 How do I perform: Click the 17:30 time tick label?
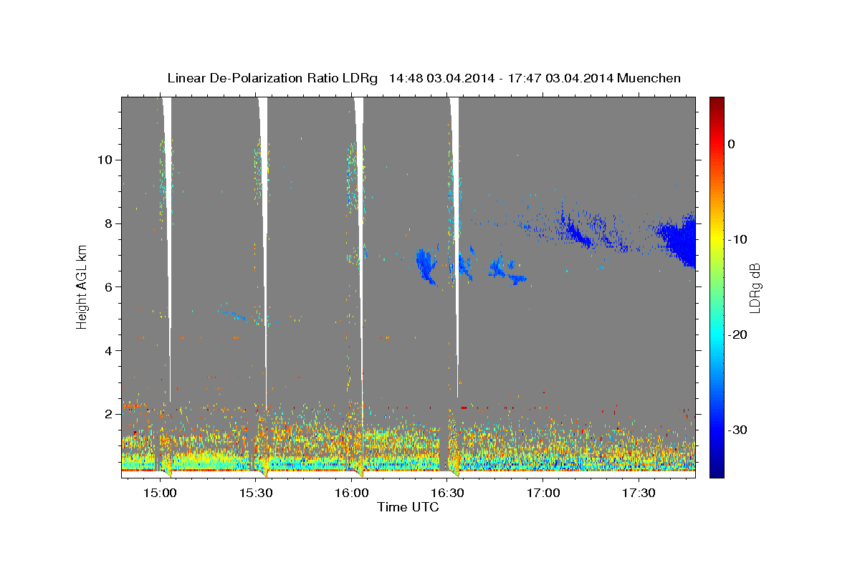[639, 493]
